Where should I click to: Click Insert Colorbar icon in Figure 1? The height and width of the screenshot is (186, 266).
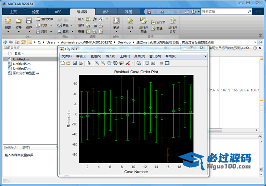pyautogui.click(x=147, y=63)
